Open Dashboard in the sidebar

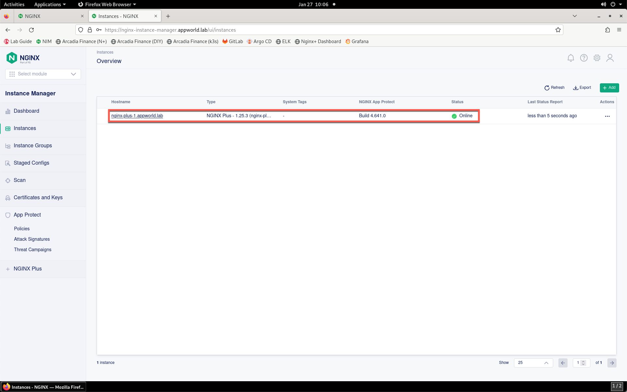click(26, 111)
